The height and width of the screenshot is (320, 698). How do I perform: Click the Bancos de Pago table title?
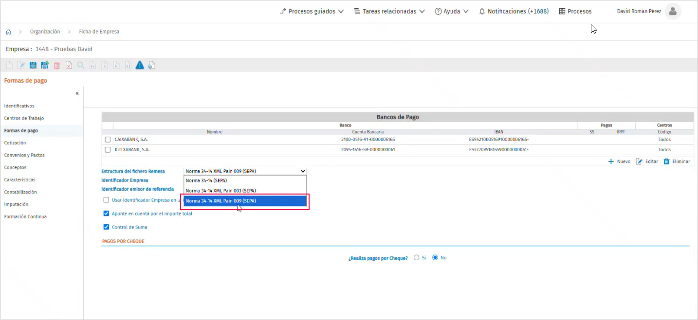click(x=398, y=117)
